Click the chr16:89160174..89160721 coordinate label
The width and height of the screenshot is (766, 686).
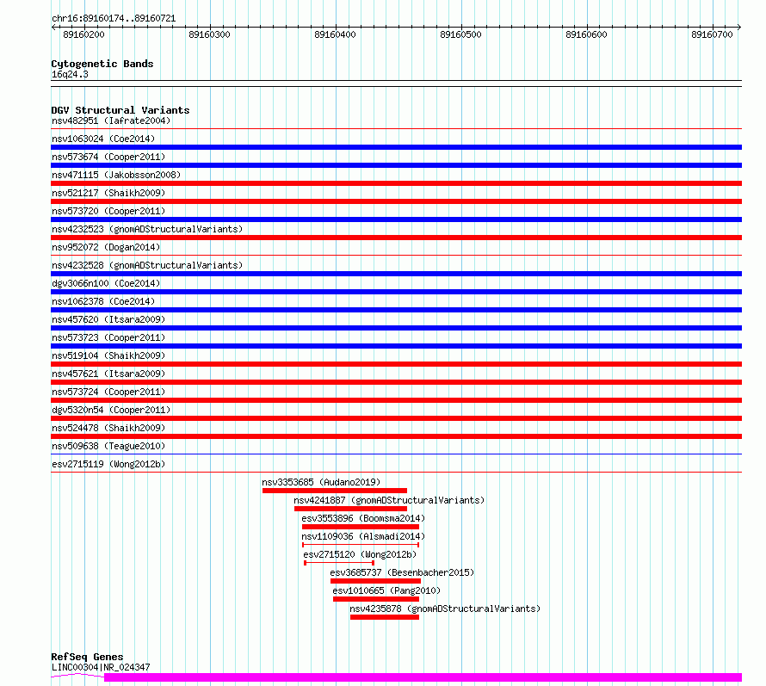[x=114, y=18]
